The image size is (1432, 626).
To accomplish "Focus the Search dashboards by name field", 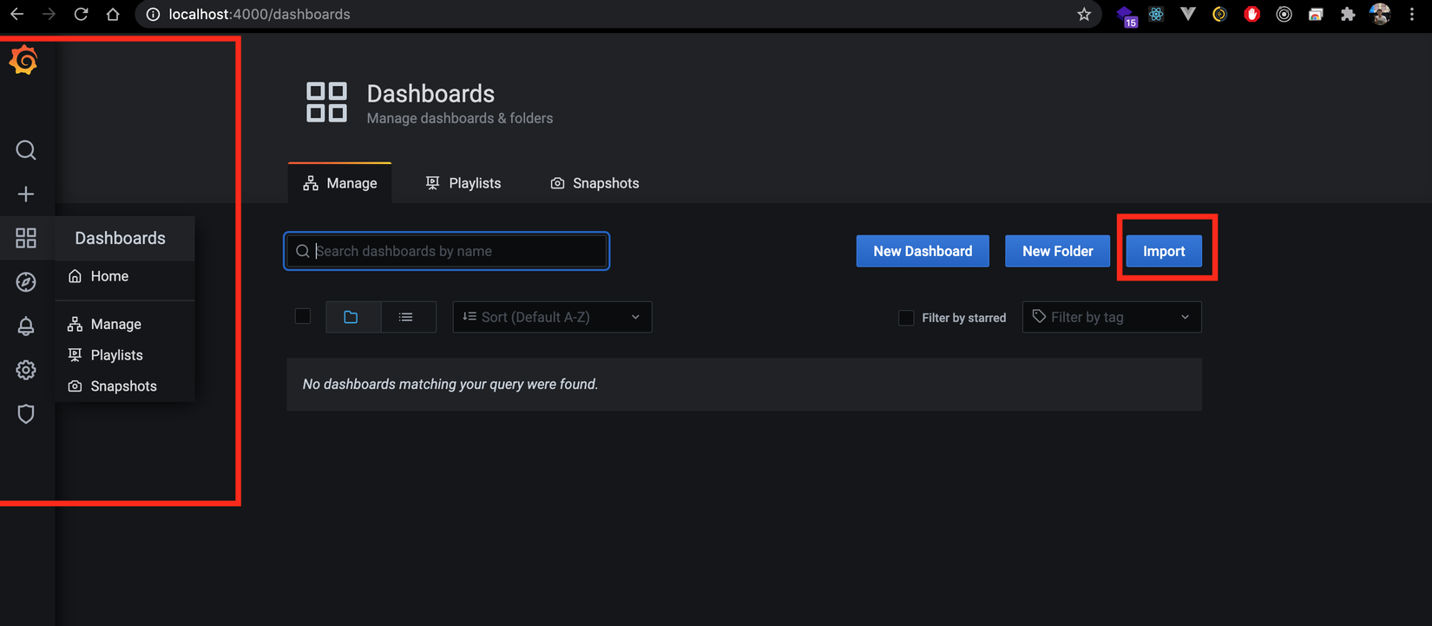I will [447, 251].
